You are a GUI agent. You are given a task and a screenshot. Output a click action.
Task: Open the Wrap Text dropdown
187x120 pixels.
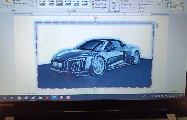[x=128, y=4]
